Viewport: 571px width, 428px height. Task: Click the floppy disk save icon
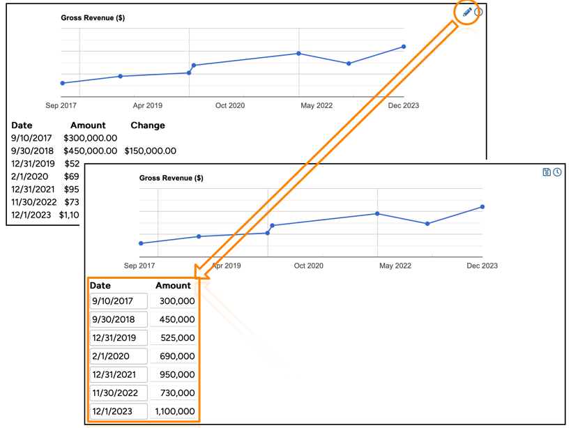coord(547,172)
